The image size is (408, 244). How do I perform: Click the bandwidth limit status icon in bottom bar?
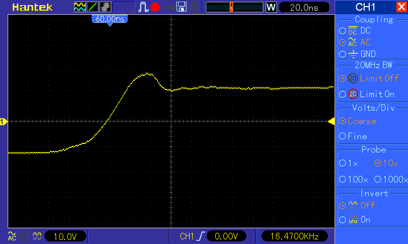(24, 236)
